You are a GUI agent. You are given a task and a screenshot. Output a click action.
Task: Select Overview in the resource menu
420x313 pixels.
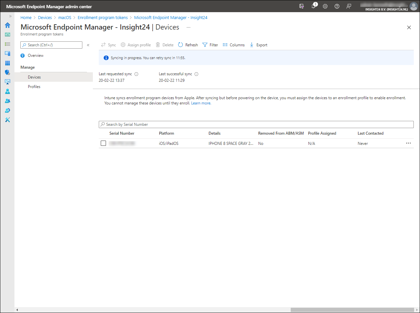(35, 56)
